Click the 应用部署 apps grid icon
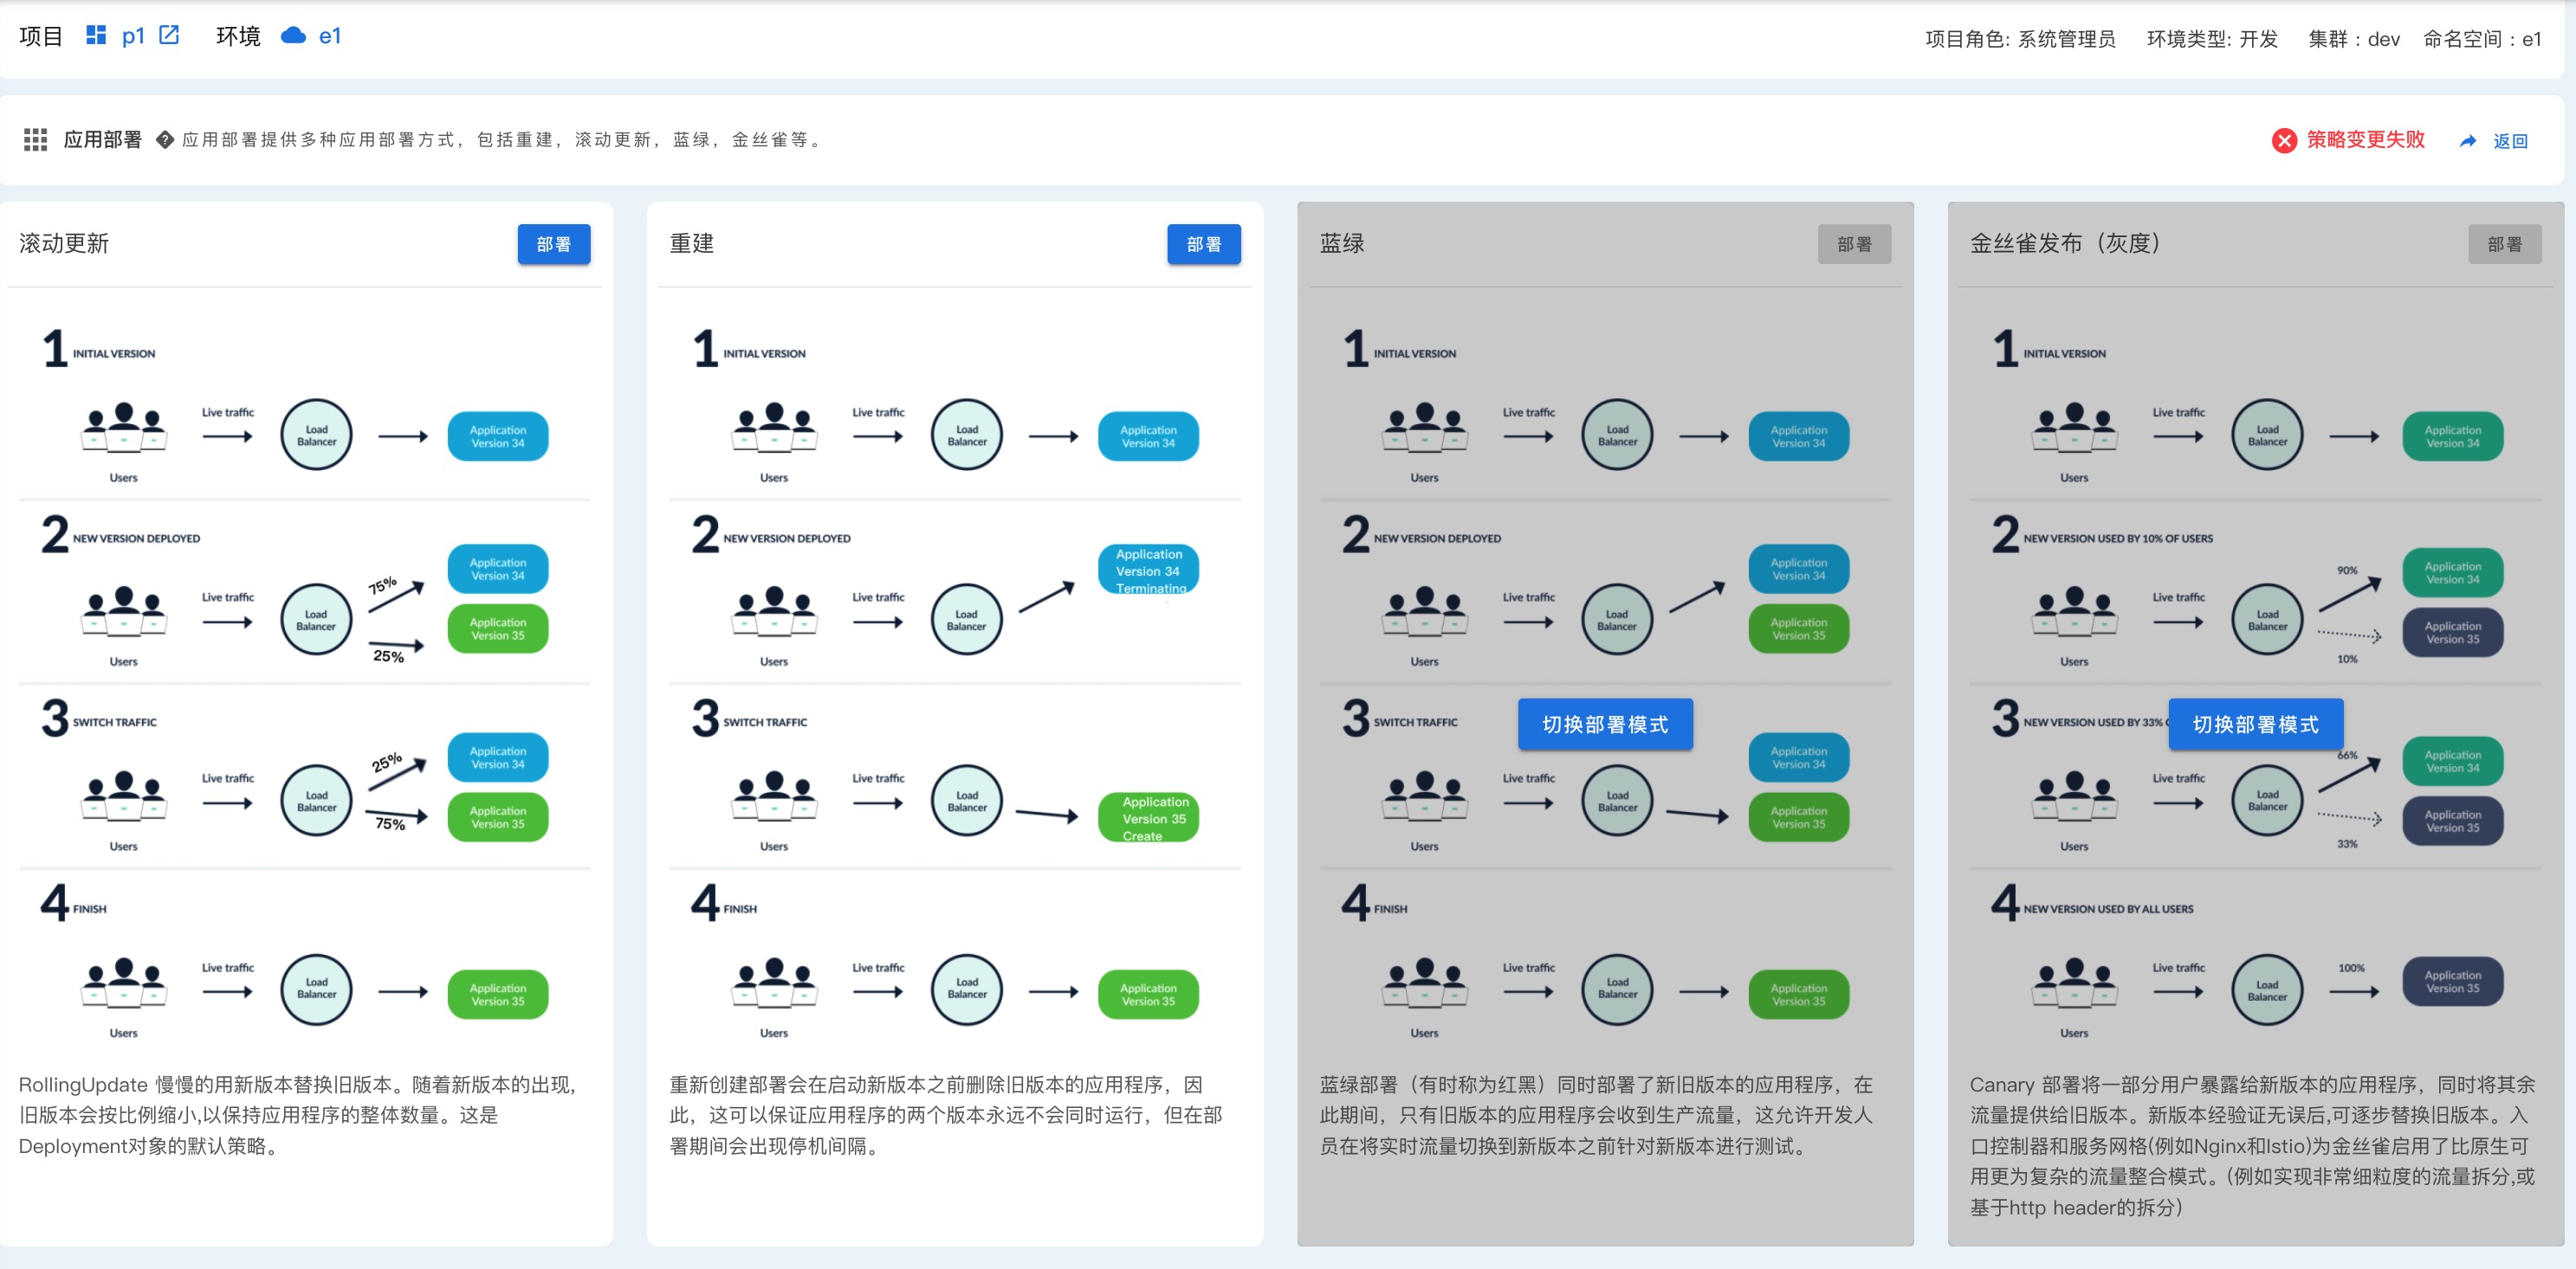 click(x=35, y=140)
